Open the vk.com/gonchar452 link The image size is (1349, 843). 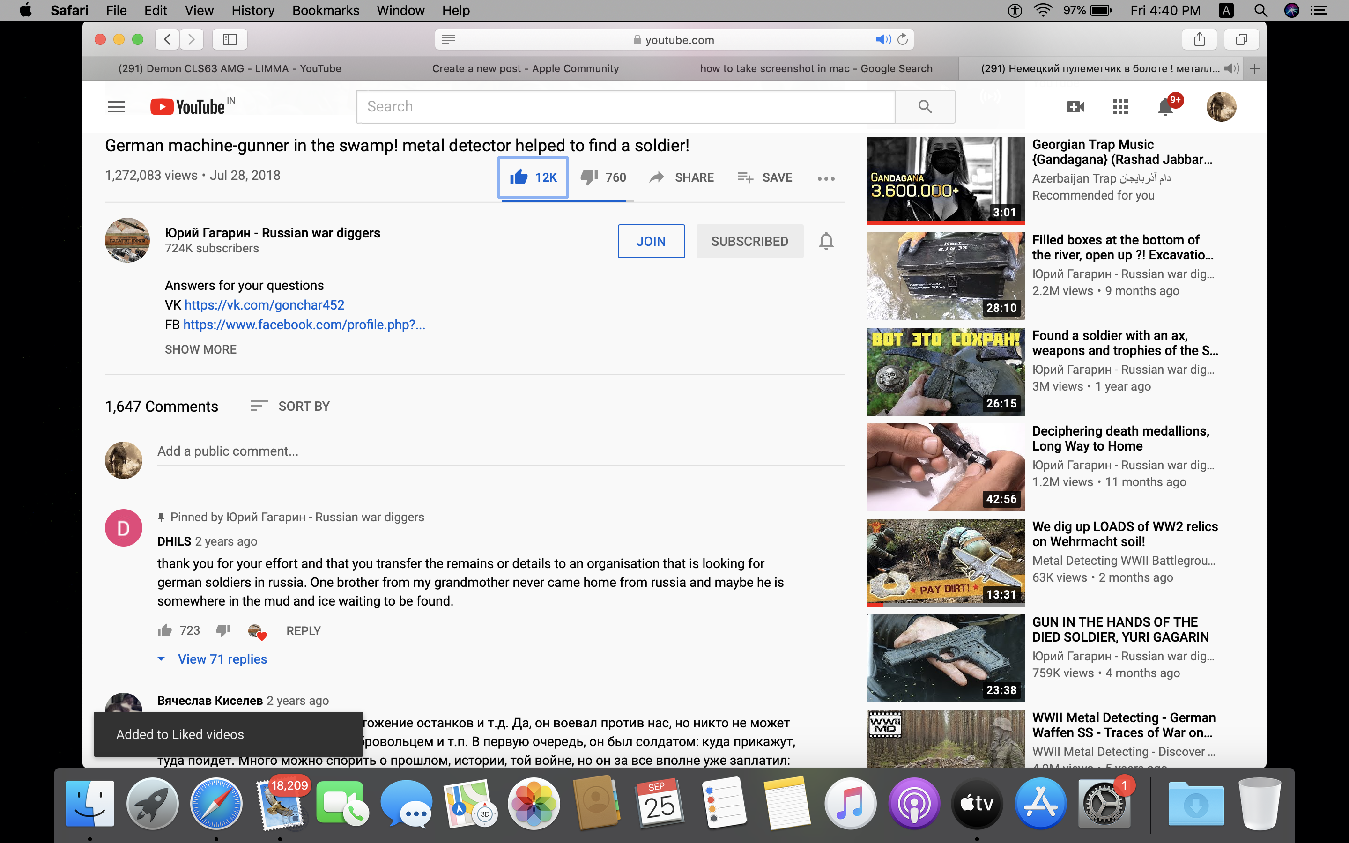click(264, 305)
